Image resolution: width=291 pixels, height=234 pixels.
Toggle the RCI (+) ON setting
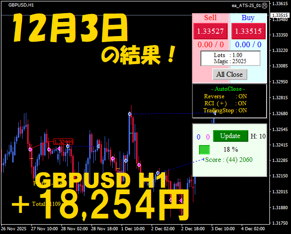pos(225,103)
